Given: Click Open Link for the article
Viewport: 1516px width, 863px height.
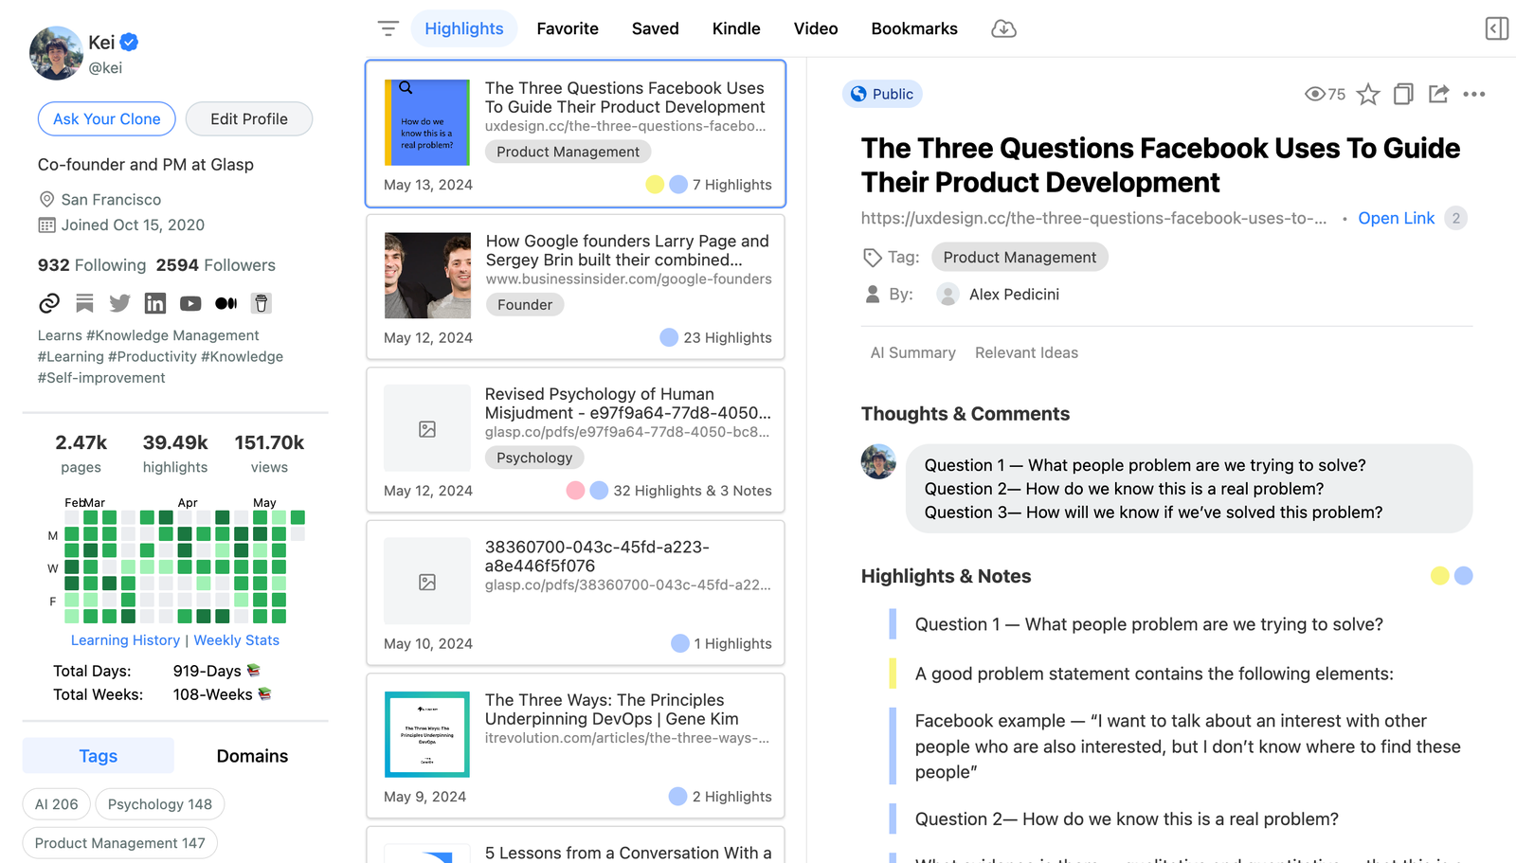Looking at the screenshot, I should point(1396,218).
